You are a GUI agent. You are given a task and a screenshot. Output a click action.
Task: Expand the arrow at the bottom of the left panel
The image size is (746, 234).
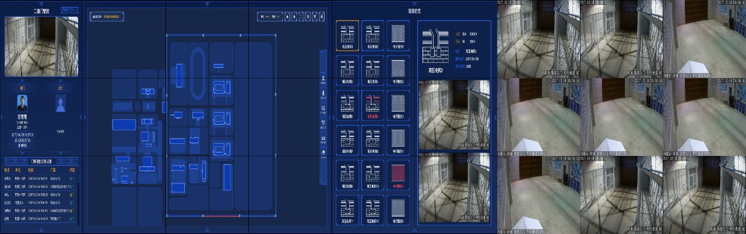[x=41, y=231]
